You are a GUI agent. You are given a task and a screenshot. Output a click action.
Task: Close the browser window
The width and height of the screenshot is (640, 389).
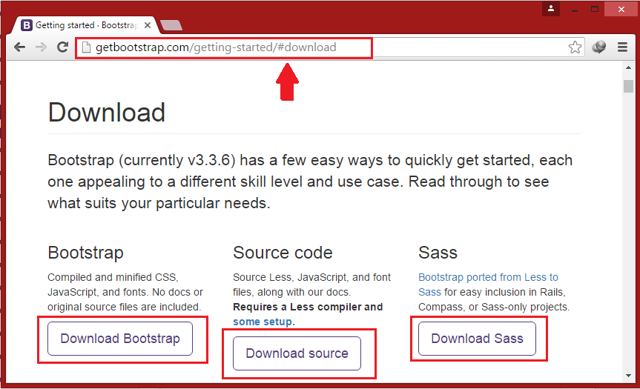[x=621, y=9]
